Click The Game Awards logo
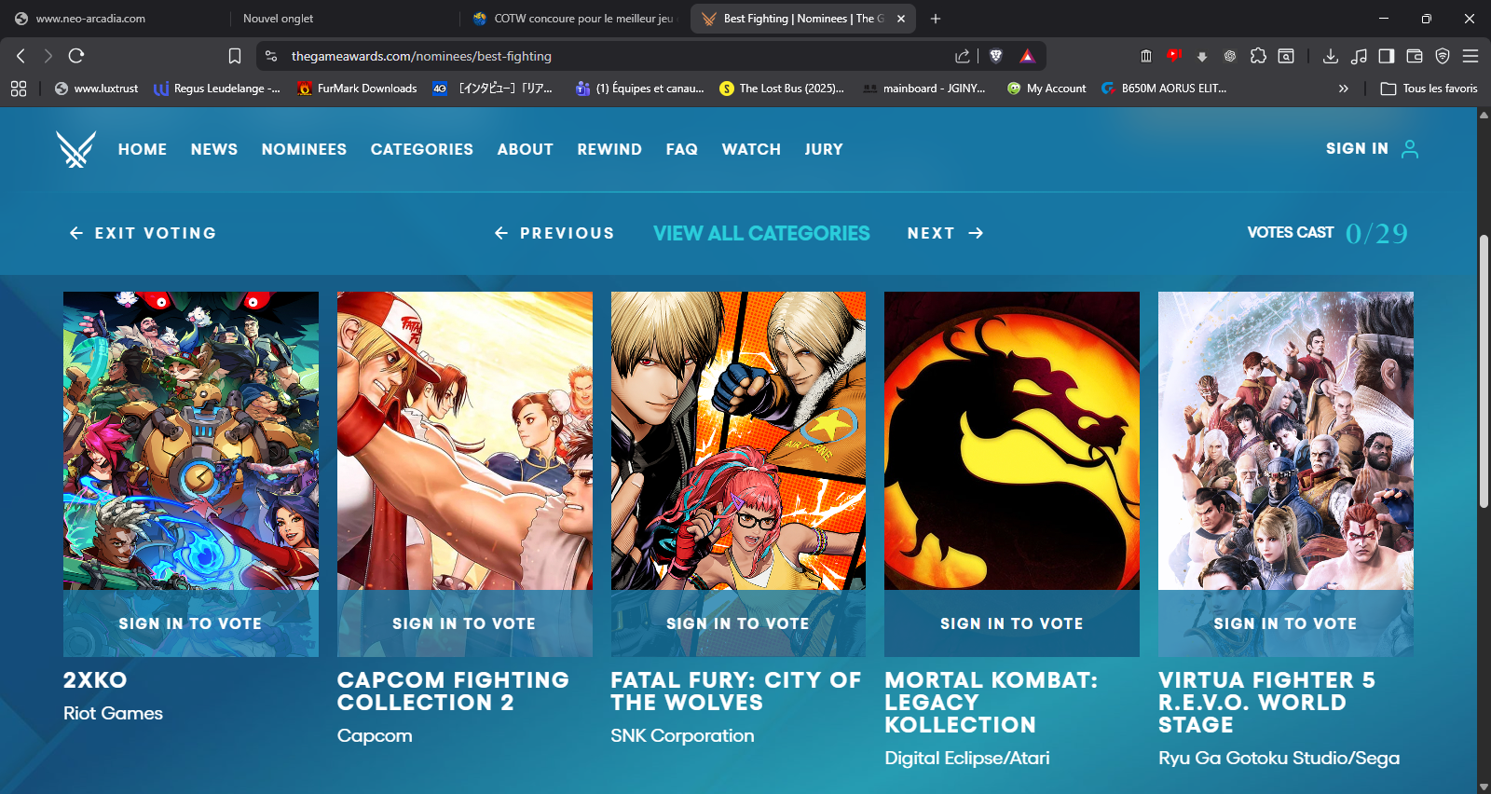The height and width of the screenshot is (794, 1491). (75, 149)
